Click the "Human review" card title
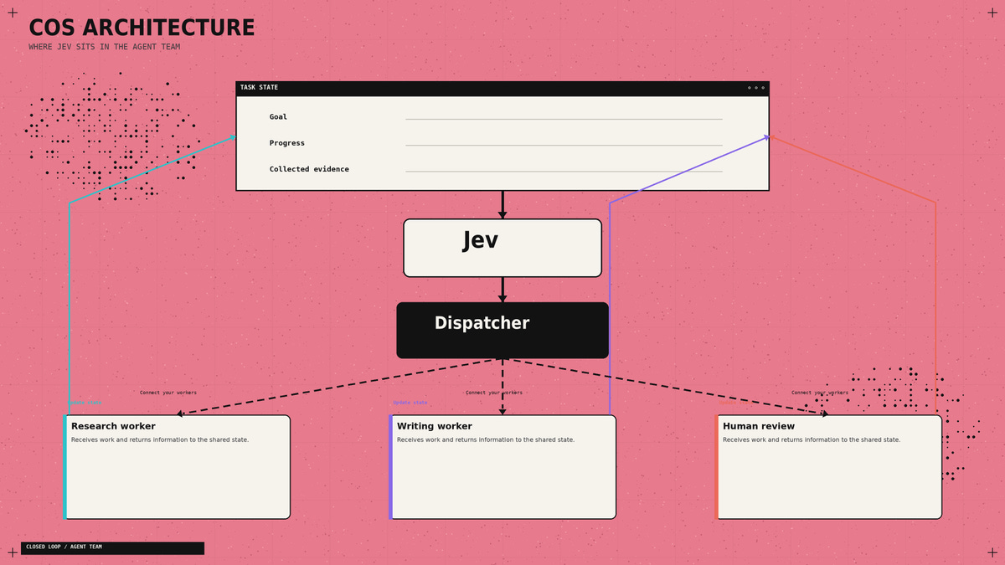The width and height of the screenshot is (1005, 565). pos(759,426)
